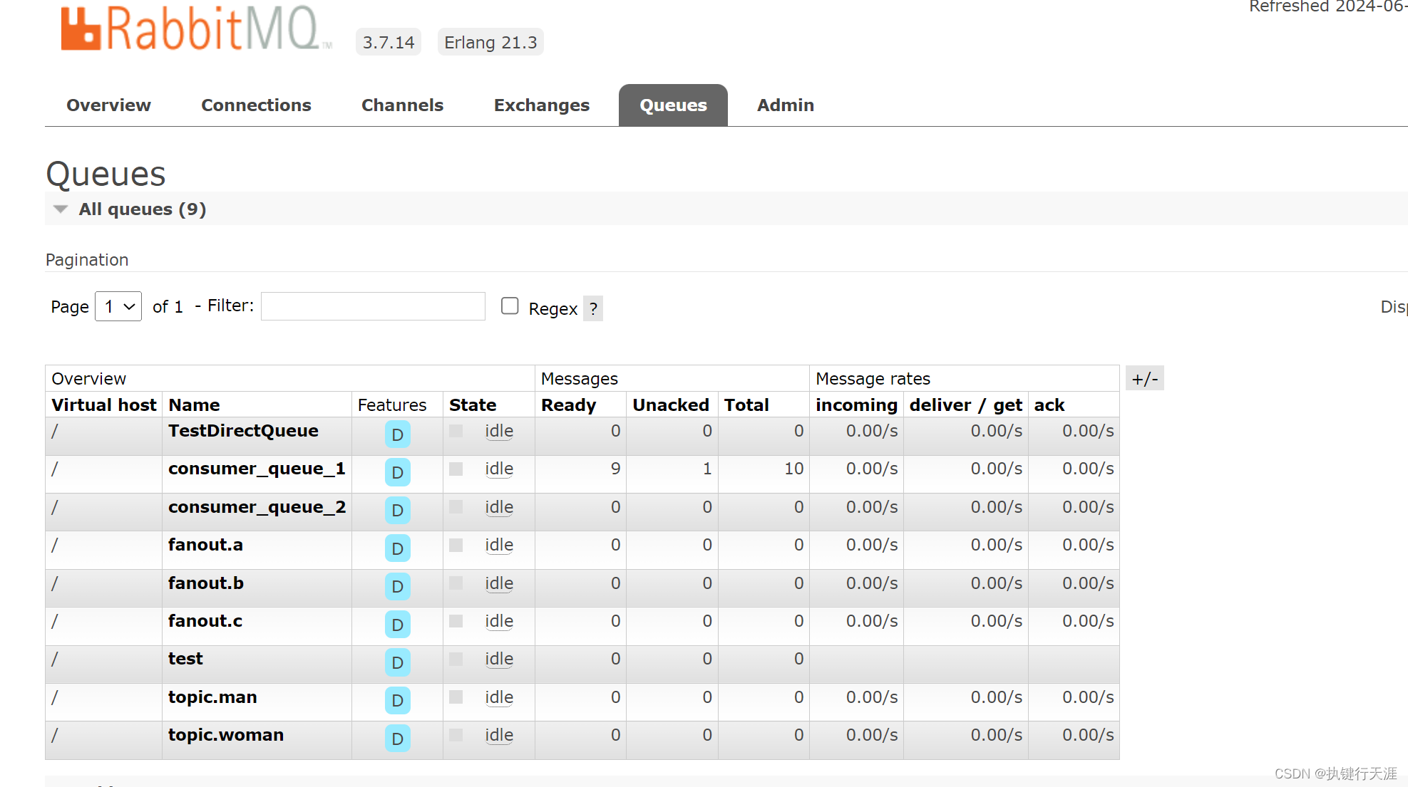Click durable D badge for fanout.c
This screenshot has width=1408, height=787.
(x=397, y=625)
